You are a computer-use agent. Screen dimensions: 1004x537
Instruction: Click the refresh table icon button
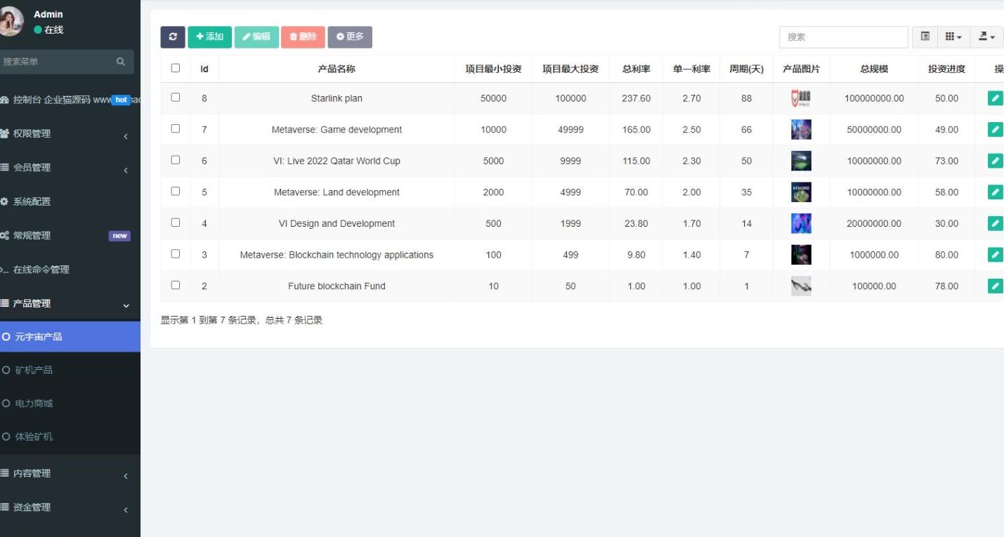(x=173, y=37)
